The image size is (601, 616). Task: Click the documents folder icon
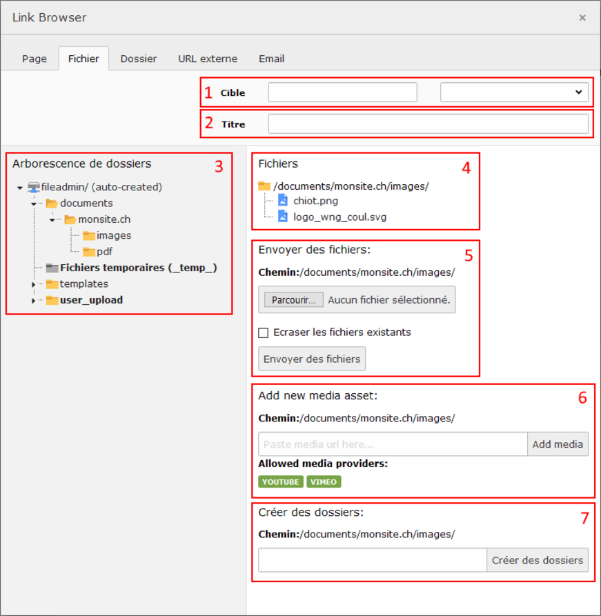tap(52, 203)
